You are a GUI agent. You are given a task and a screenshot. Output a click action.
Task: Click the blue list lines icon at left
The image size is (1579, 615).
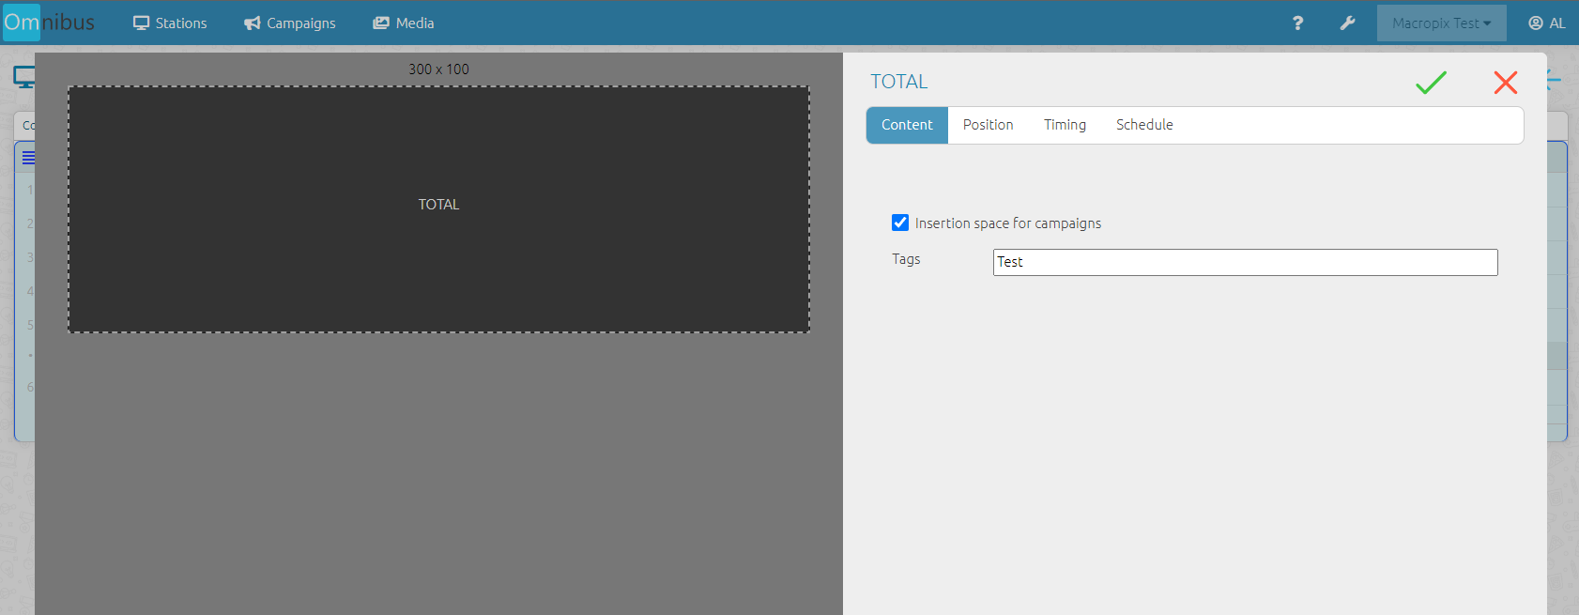pyautogui.click(x=27, y=158)
